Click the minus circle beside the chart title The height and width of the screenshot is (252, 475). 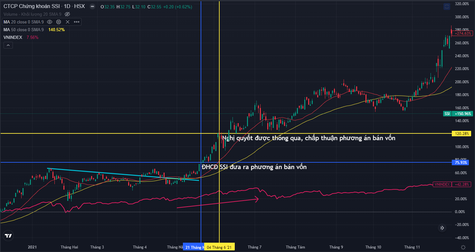(x=92, y=7)
